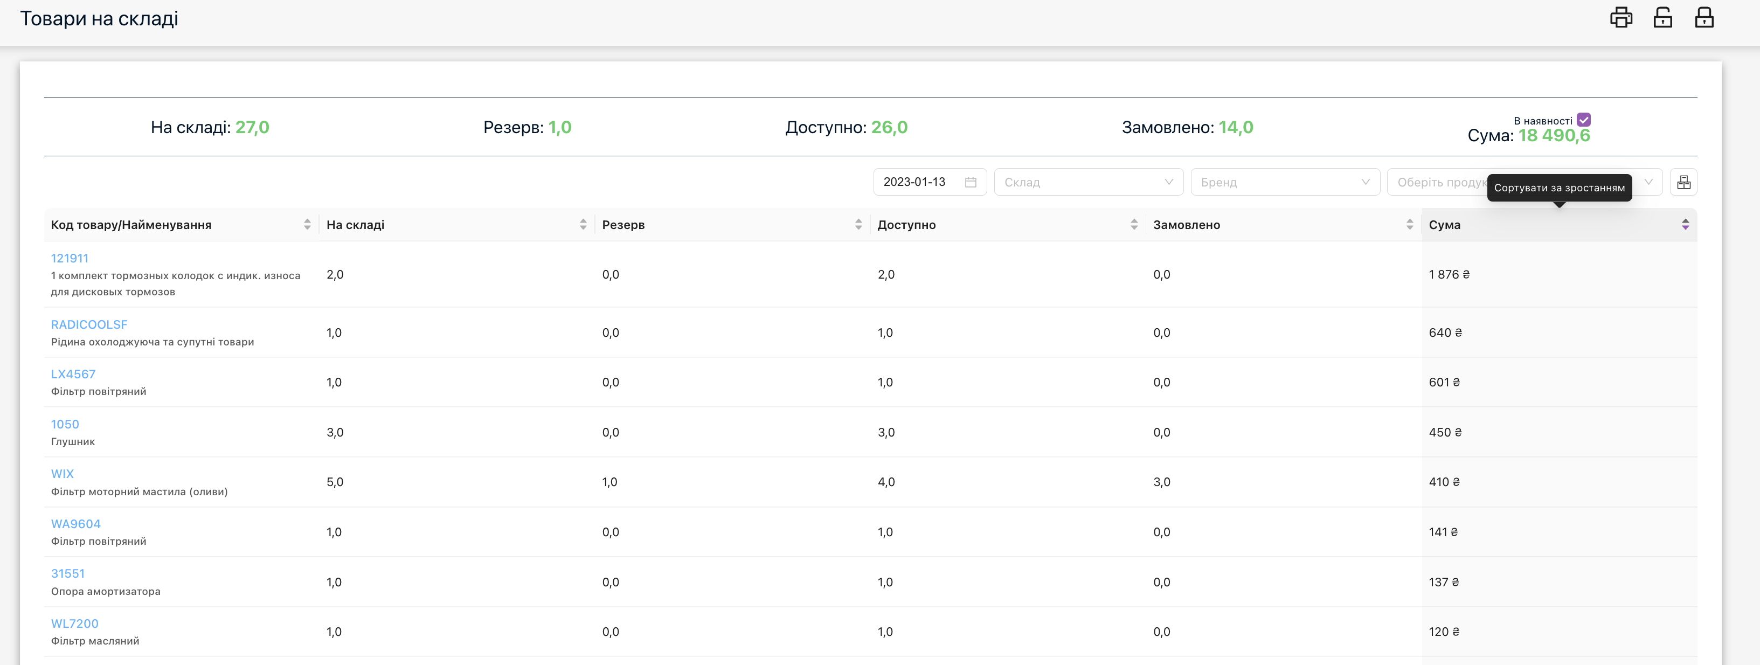The width and height of the screenshot is (1760, 665).
Task: Click the closed padlock icon
Action: [1704, 18]
